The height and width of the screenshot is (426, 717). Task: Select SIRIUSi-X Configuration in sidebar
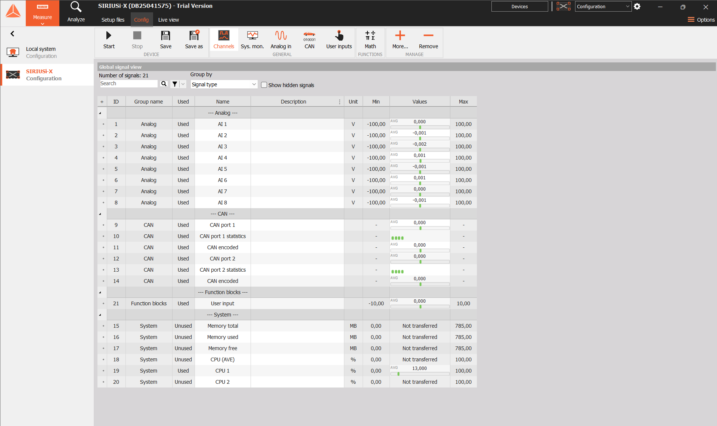point(47,75)
